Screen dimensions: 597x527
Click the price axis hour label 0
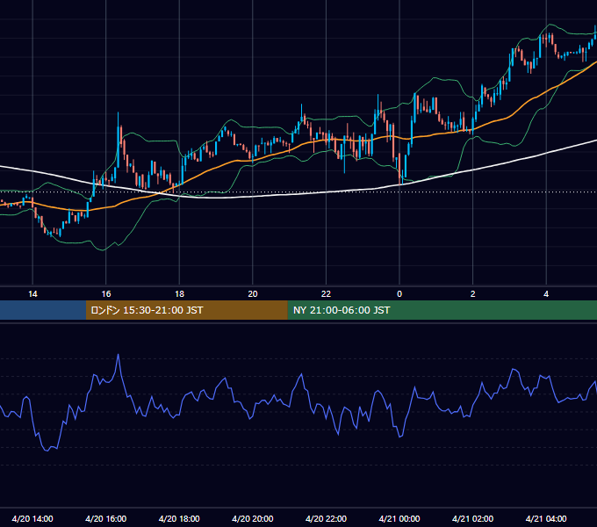399,294
